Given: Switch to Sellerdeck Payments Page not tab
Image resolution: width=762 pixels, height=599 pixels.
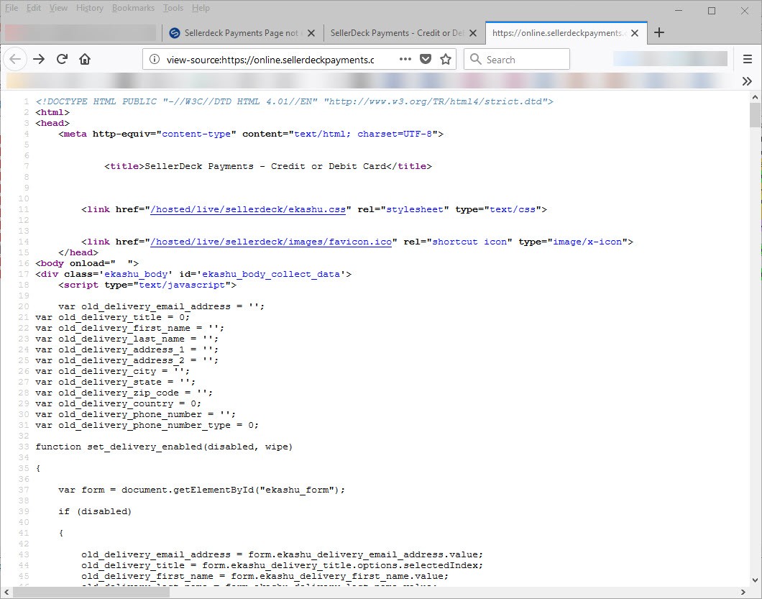Looking at the screenshot, I should (x=241, y=33).
